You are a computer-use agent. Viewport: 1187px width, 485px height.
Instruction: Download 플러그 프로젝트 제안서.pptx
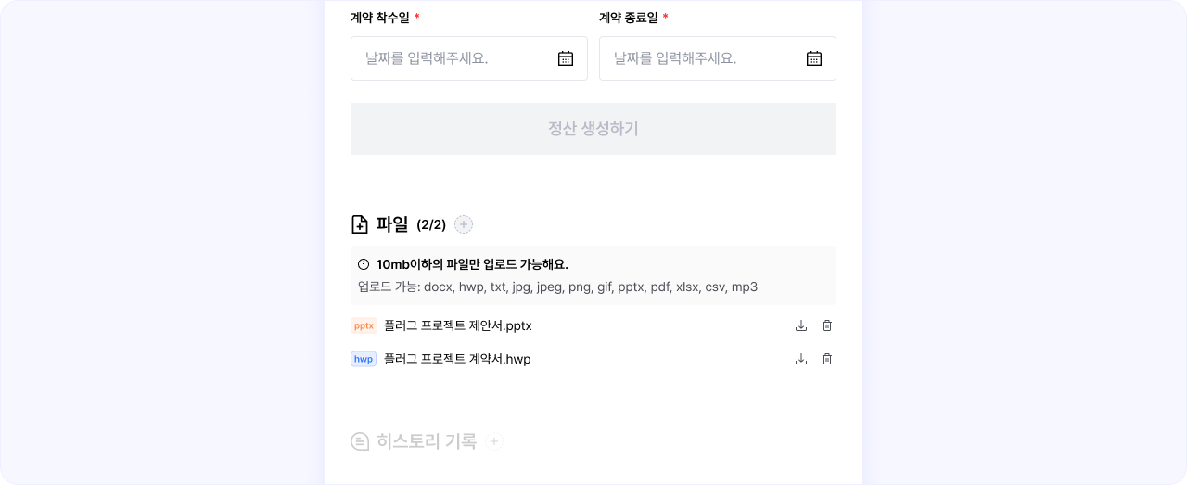[801, 325]
